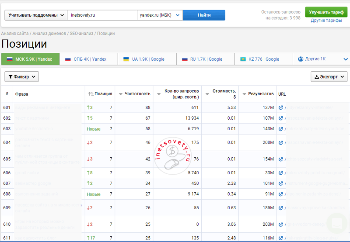Image resolution: width=350 pixels, height=242 pixels.
Task: Open external link icon in row 610
Action: 280,225
